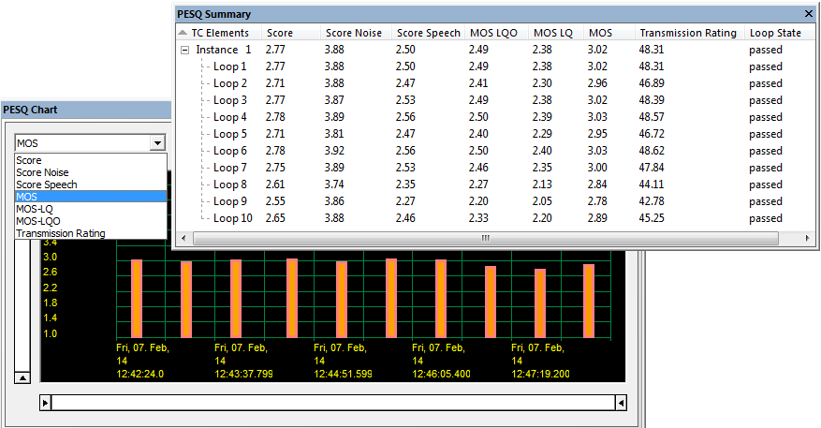821x428 pixels.
Task: Collapse the Instance 1 tree node
Action: coord(184,51)
